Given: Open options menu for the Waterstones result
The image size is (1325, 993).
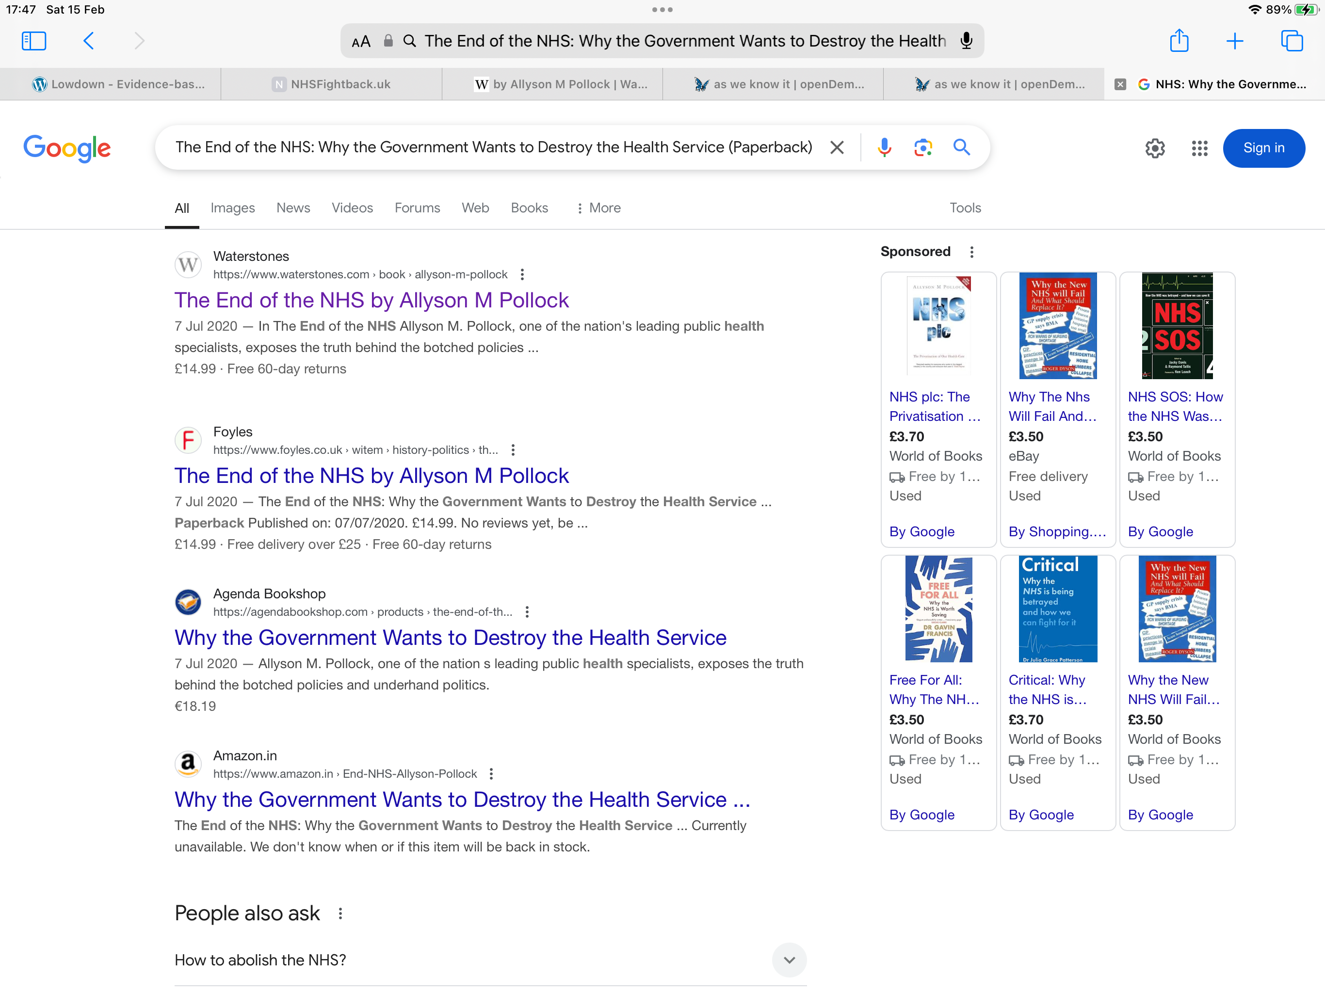Looking at the screenshot, I should (x=522, y=274).
